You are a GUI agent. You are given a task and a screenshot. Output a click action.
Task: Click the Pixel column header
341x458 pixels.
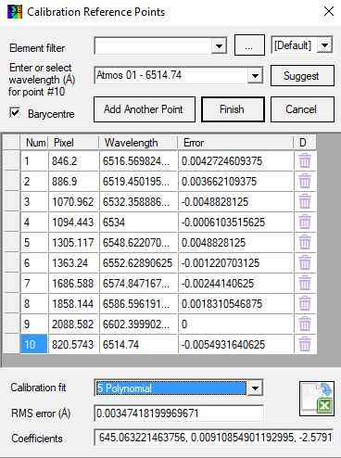tap(73, 143)
